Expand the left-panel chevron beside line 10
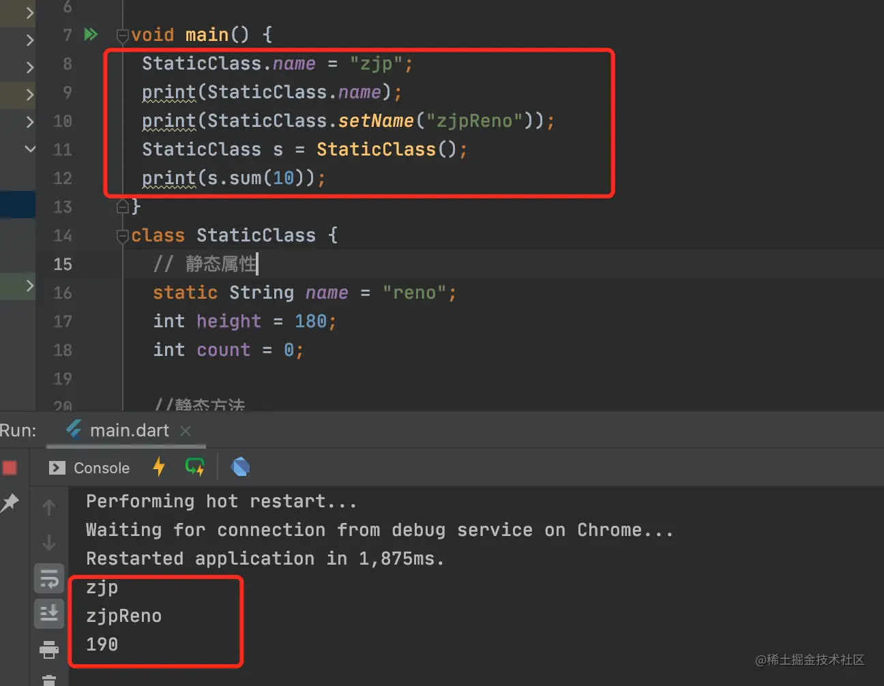The image size is (884, 686). coord(29,121)
